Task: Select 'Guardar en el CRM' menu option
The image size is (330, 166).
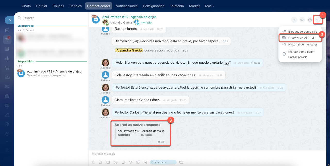Action: click(301, 38)
